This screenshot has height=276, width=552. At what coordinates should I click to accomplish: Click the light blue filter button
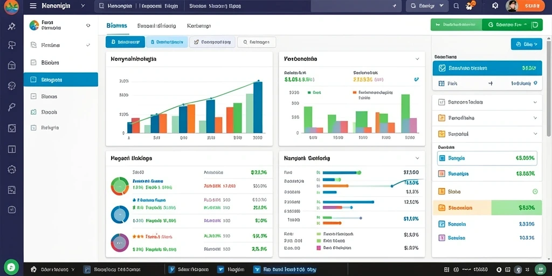[167, 42]
